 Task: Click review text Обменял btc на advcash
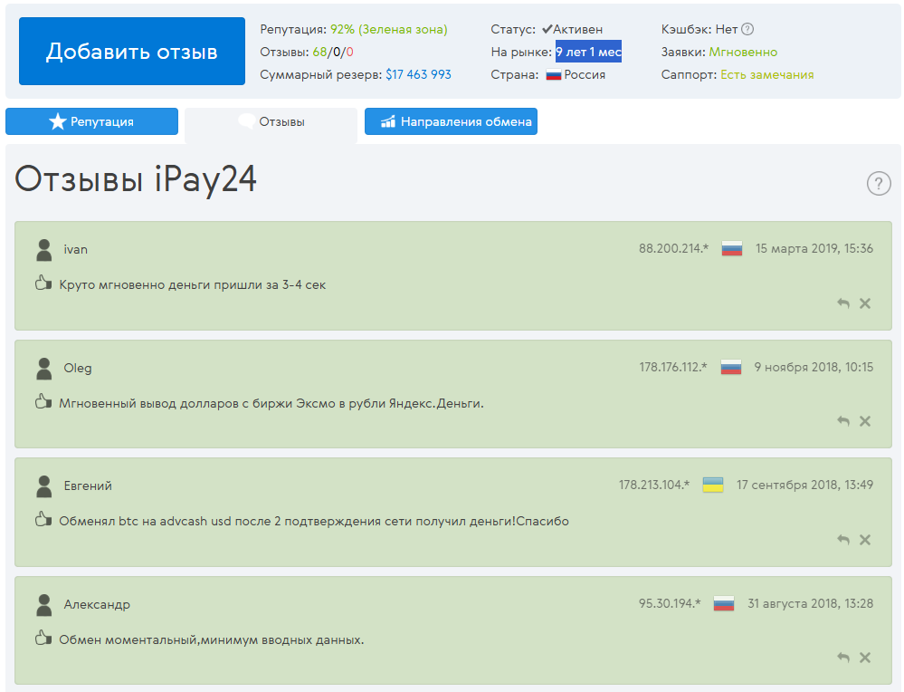click(314, 521)
